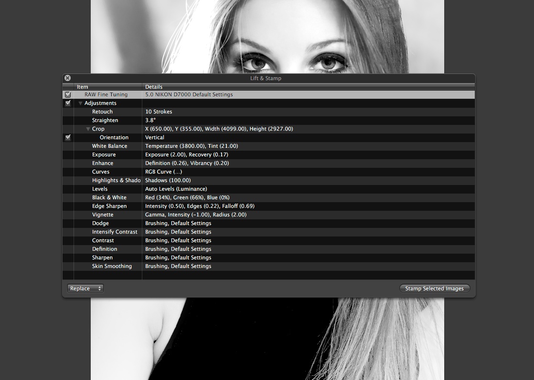Viewport: 534px width, 380px height.
Task: Select the Black & White adjustment row
Action: pyautogui.click(x=109, y=198)
